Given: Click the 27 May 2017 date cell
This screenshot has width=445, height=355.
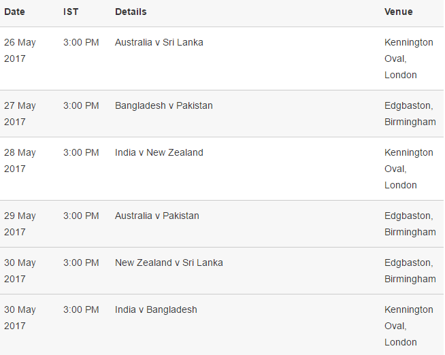Looking at the screenshot, I should coord(20,114).
